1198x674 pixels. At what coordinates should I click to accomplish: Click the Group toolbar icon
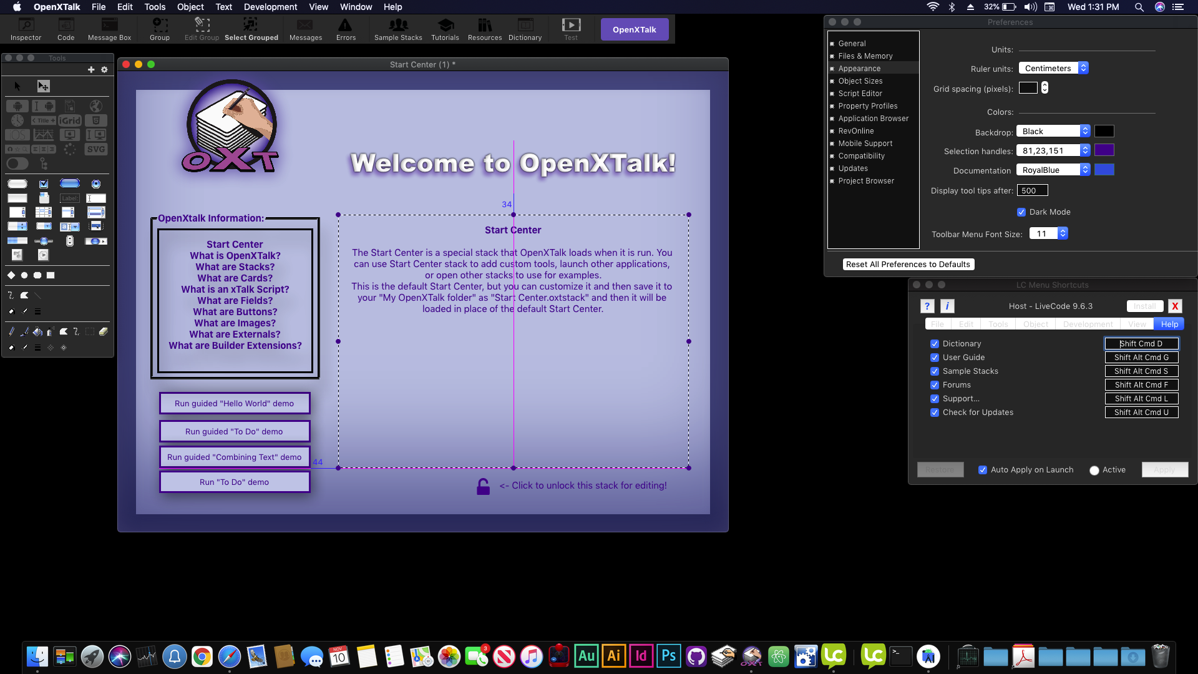click(160, 29)
